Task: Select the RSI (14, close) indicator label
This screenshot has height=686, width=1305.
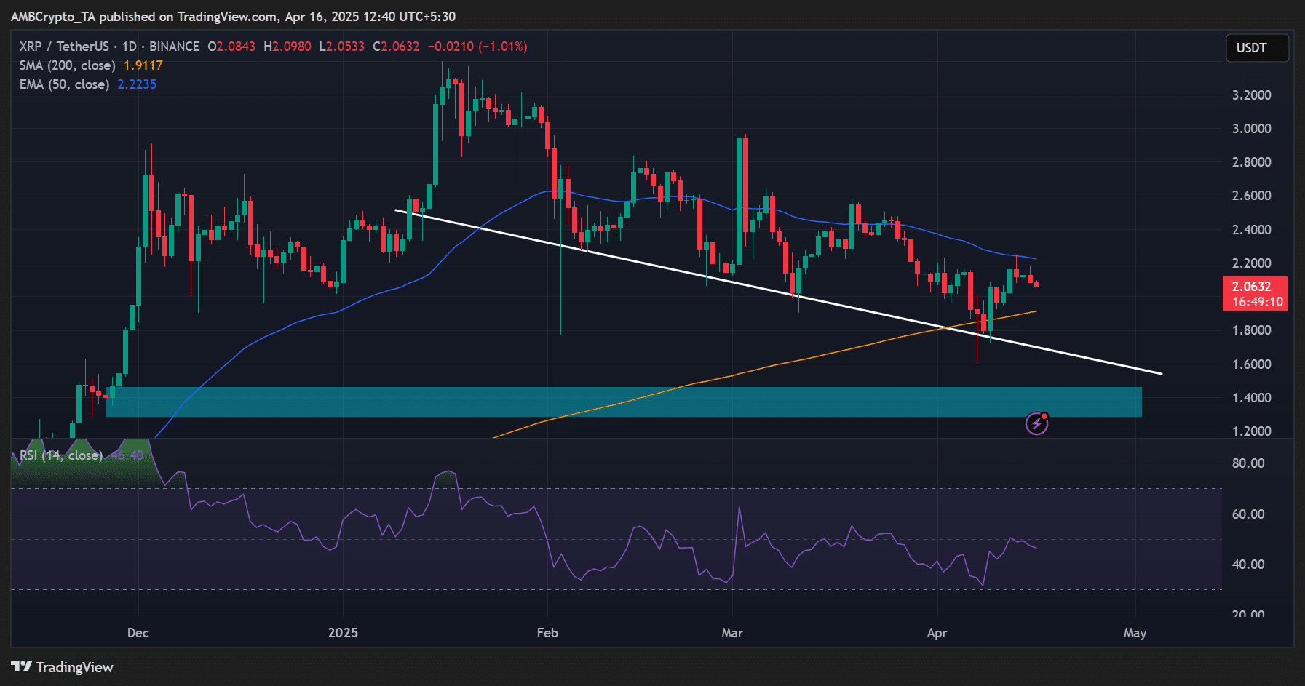Action: pyautogui.click(x=61, y=455)
